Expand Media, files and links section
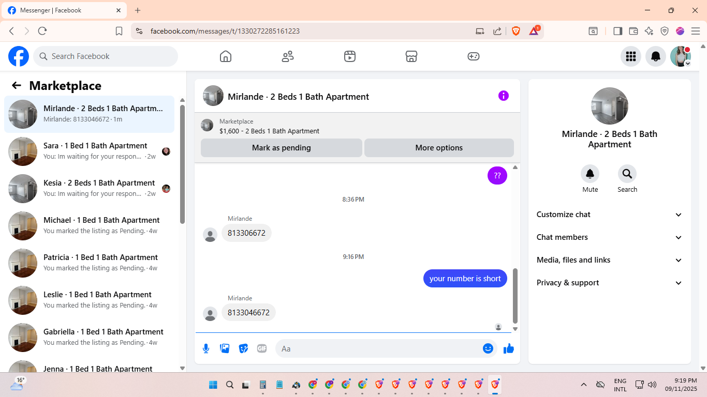707x397 pixels. [x=610, y=260]
